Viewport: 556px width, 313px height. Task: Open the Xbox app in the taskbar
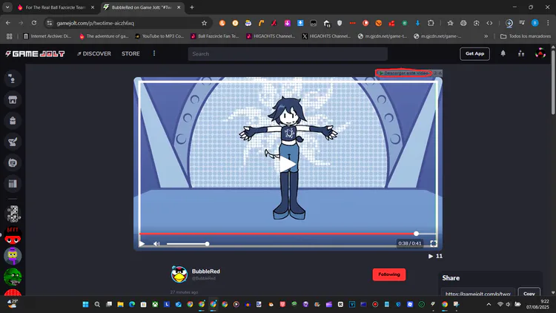(156, 304)
